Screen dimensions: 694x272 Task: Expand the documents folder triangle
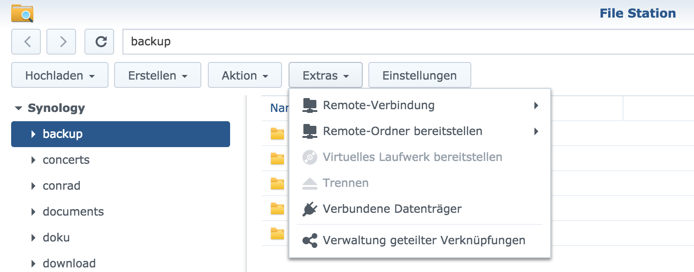tap(33, 212)
